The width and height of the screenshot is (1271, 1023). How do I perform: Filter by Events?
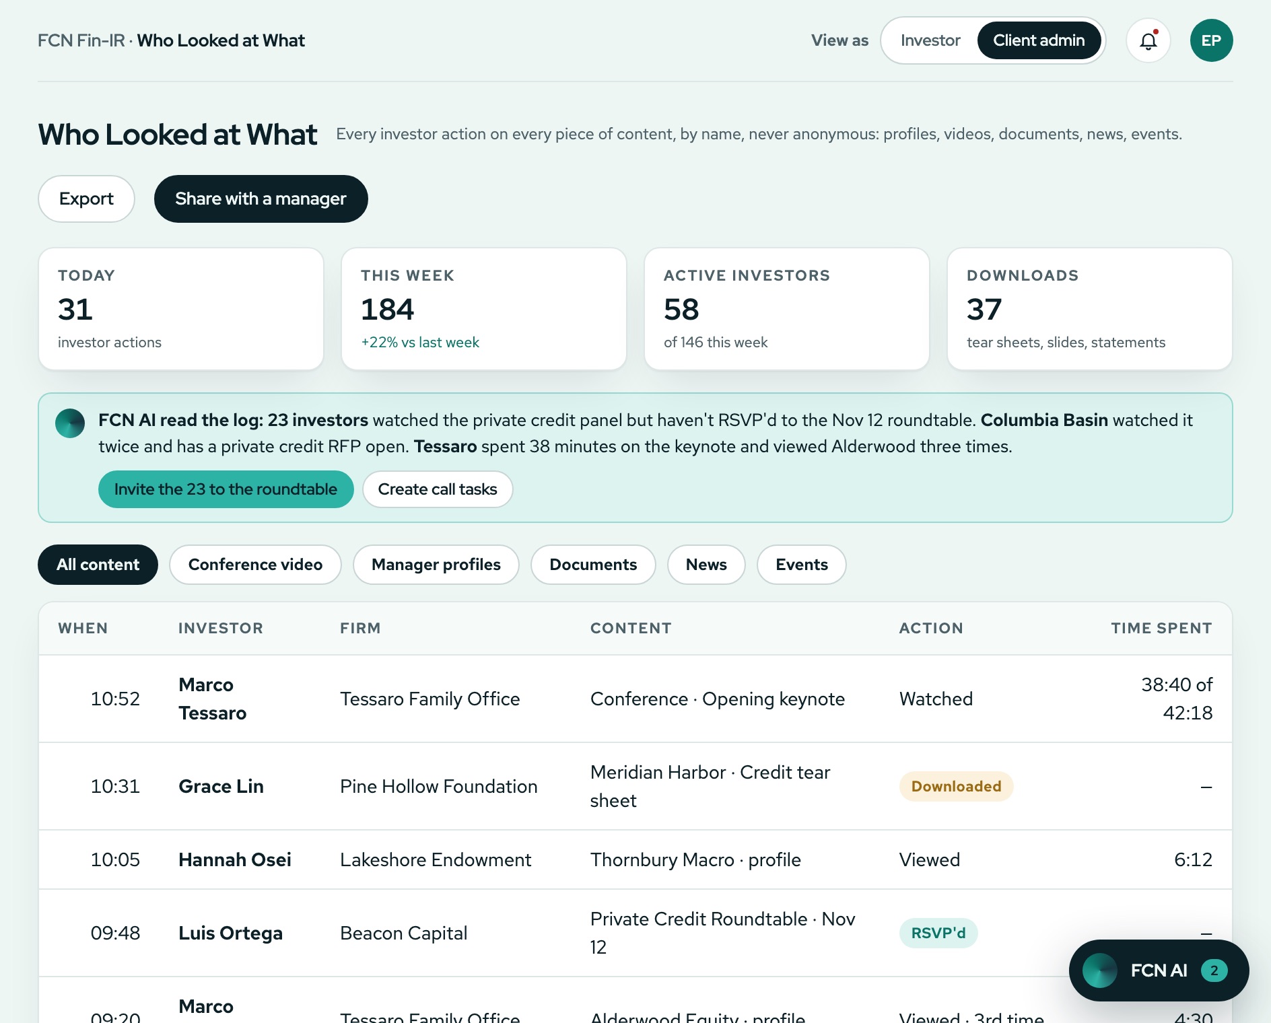[802, 565]
